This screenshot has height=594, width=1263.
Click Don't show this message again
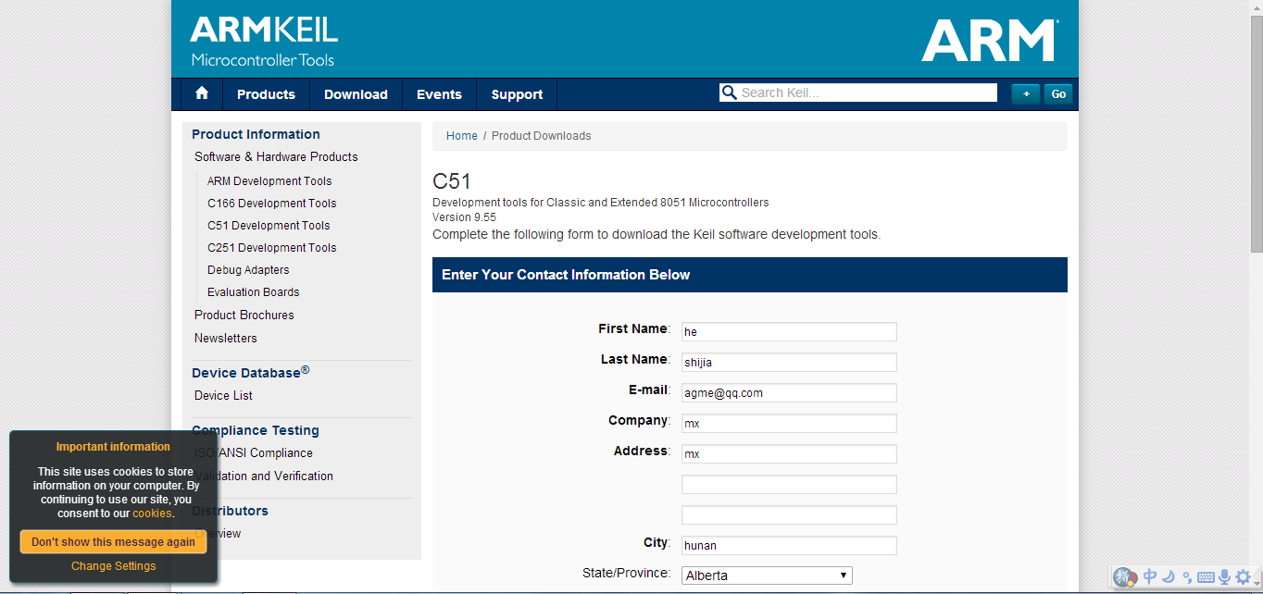[113, 542]
